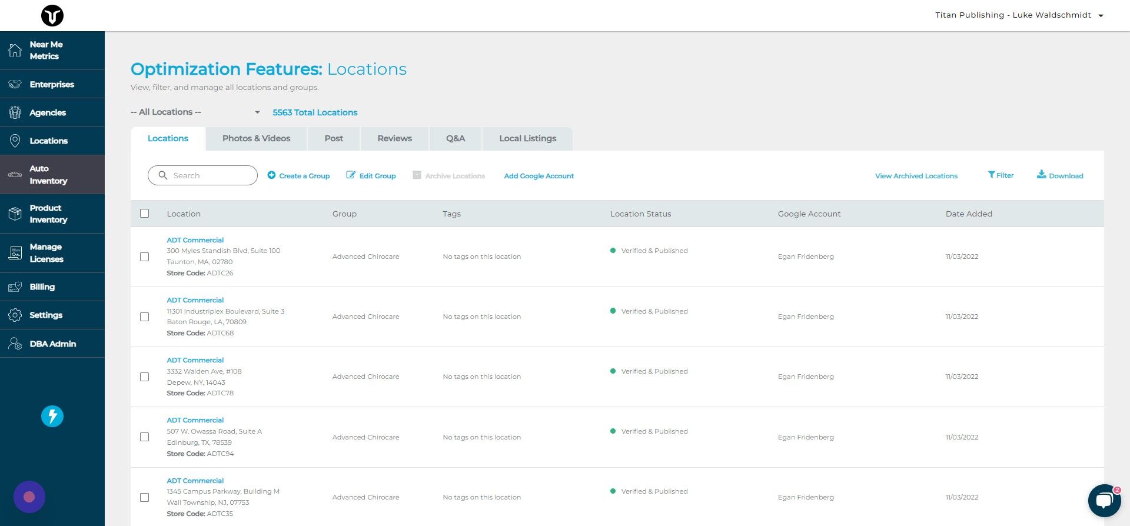Open Near Me Metrics in sidebar
1130x526 pixels.
point(52,51)
